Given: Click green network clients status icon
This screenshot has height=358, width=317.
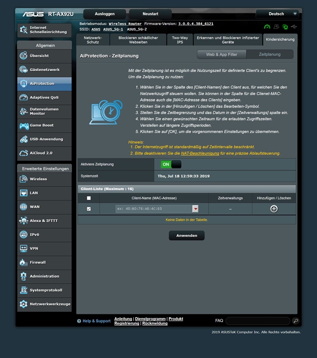Looking at the screenshot, I should 285,27.
